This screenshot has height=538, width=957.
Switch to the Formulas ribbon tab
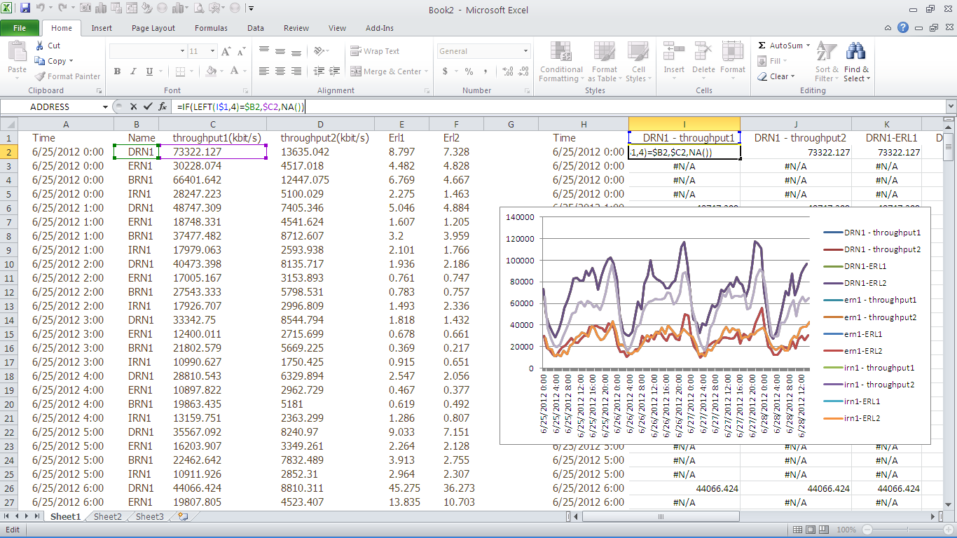tap(211, 28)
